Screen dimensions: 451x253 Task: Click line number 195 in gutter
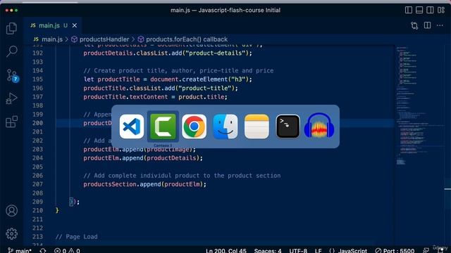[37, 79]
